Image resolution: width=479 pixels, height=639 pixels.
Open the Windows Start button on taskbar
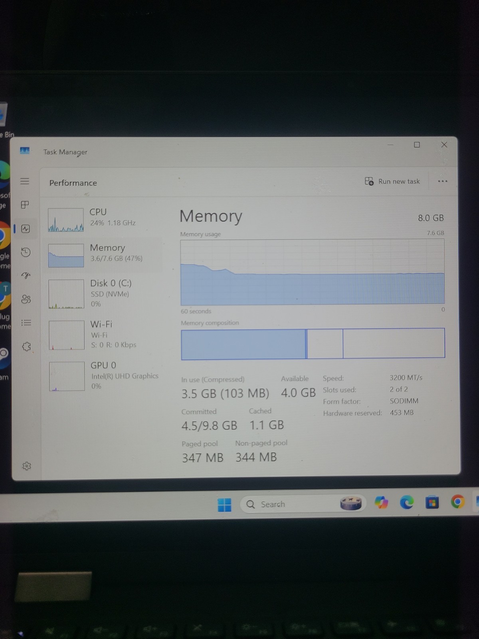[224, 505]
